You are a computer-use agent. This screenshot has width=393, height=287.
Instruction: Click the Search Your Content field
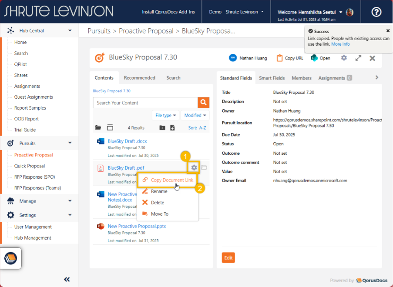(145, 103)
